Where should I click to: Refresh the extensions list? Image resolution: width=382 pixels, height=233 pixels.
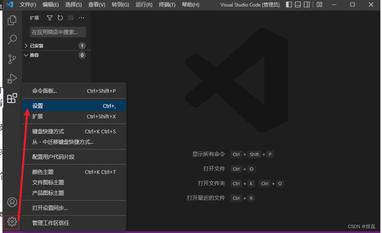coord(60,18)
